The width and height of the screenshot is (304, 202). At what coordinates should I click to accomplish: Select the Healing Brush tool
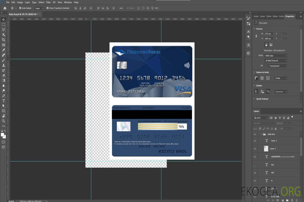3,55
